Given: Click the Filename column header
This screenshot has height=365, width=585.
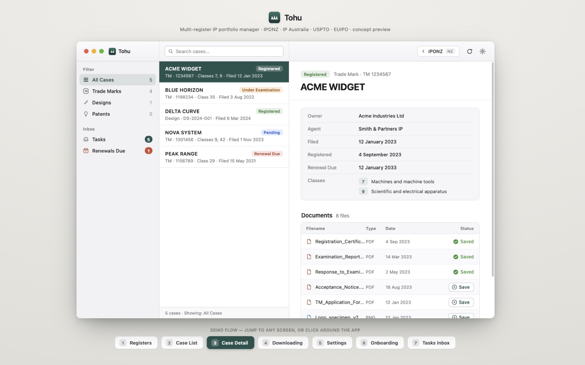Looking at the screenshot, I should pyautogui.click(x=316, y=228).
